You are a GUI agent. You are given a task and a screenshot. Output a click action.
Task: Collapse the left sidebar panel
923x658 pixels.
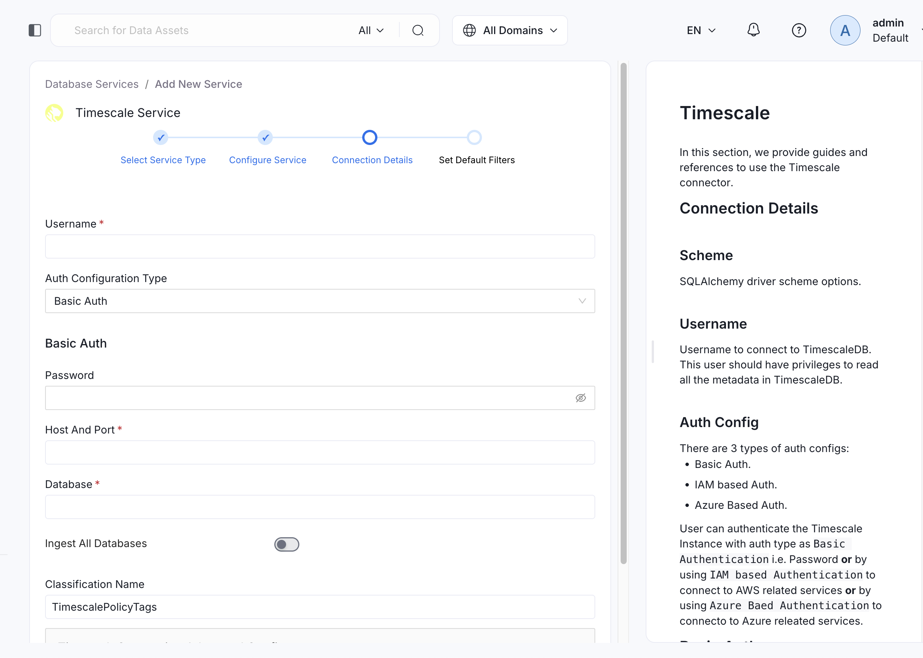tap(35, 30)
